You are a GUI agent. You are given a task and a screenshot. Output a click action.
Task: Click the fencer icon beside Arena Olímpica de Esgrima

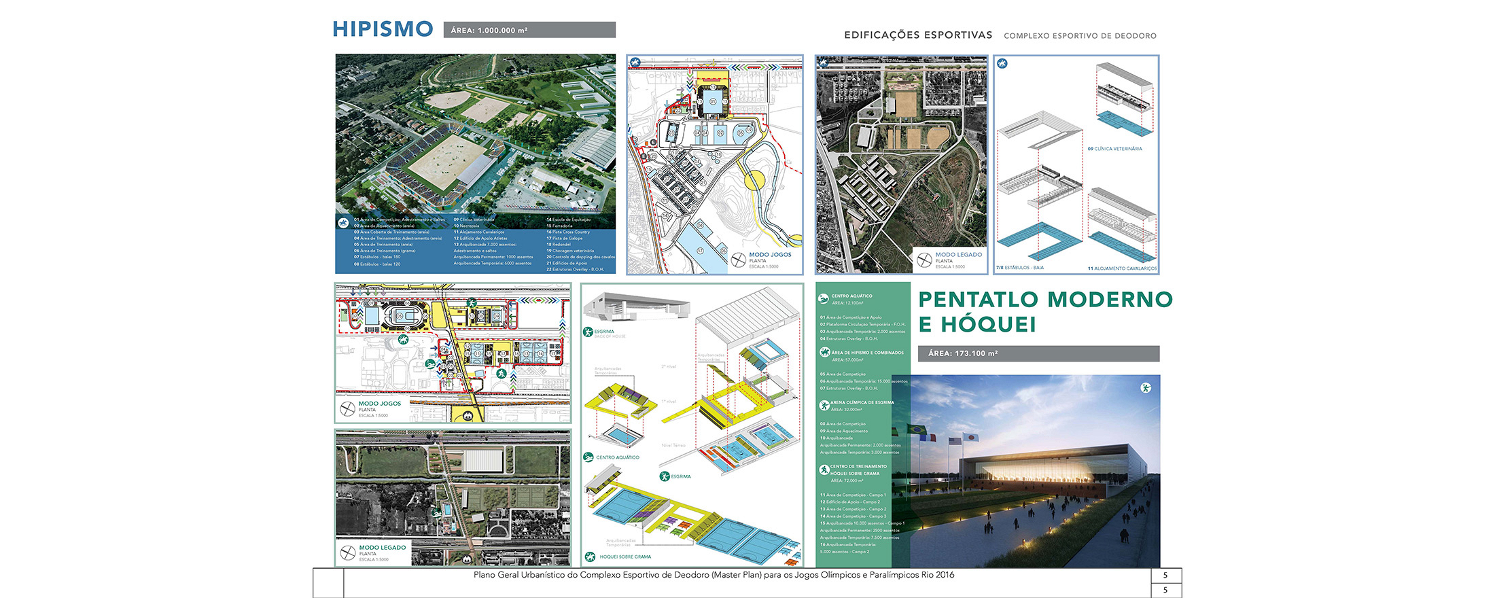pyautogui.click(x=824, y=406)
